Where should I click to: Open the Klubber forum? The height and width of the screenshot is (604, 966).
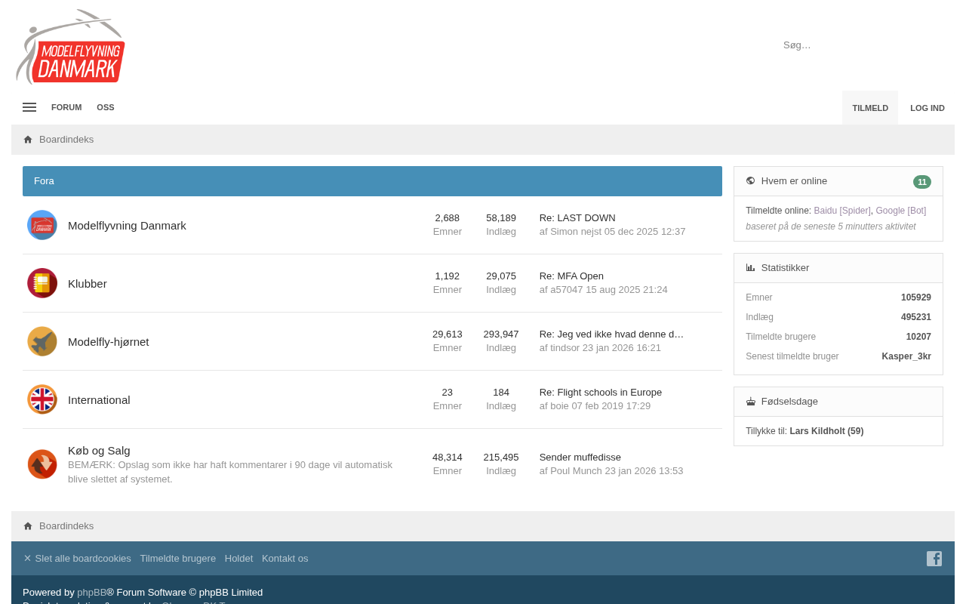88,283
